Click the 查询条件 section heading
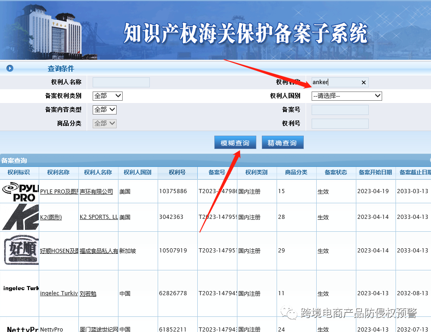Viewport: 431px width, 332px height. [x=61, y=69]
